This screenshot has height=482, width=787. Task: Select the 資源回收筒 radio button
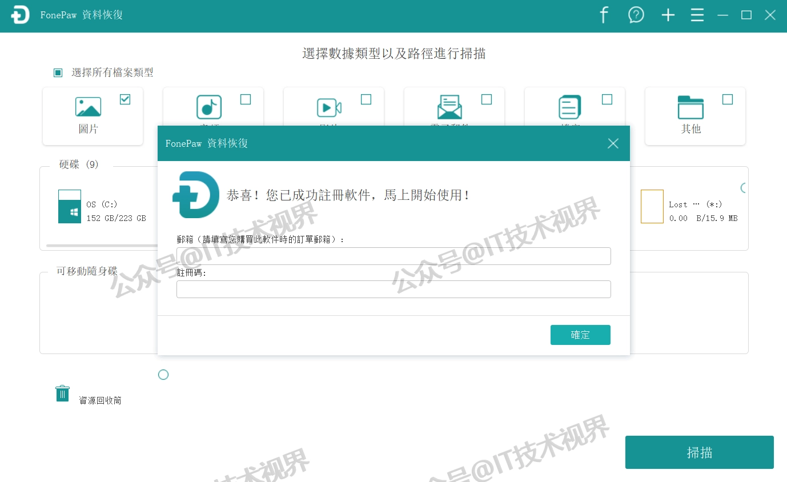click(163, 375)
